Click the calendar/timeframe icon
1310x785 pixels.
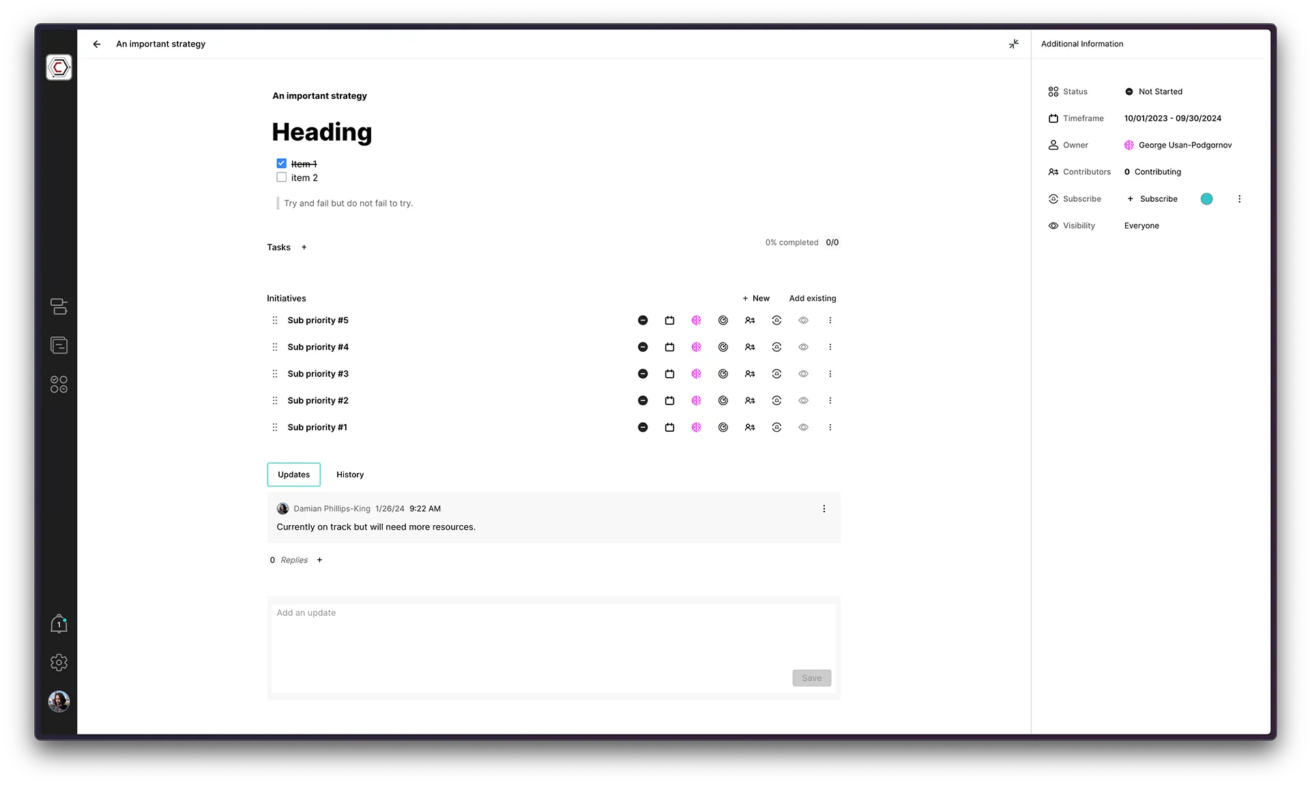[1053, 118]
